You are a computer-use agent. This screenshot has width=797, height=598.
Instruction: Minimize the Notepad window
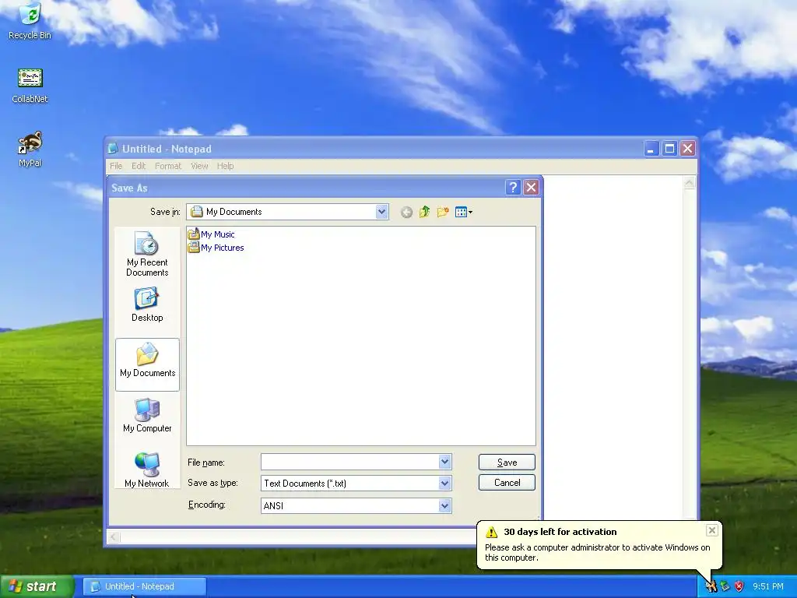click(651, 149)
